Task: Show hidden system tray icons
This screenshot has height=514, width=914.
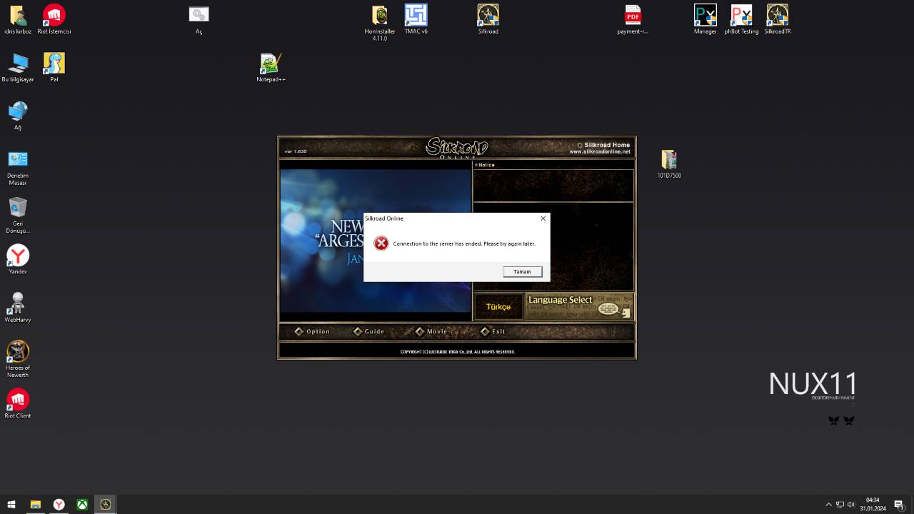Action: [828, 505]
